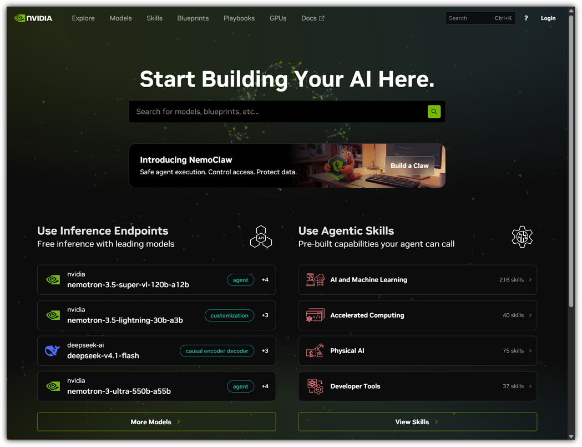Viewport: 582px width, 447px height.
Task: Click the AI and Machine Learning icon
Action: pyautogui.click(x=315, y=280)
